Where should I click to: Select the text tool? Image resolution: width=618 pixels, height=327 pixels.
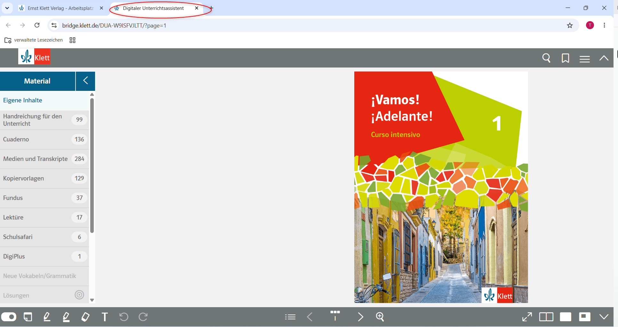click(x=105, y=317)
